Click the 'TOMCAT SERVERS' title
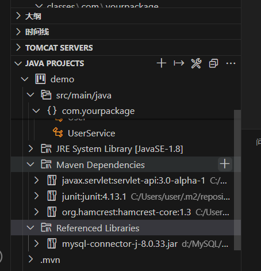Viewport: 261px width, 271px height. point(59,48)
